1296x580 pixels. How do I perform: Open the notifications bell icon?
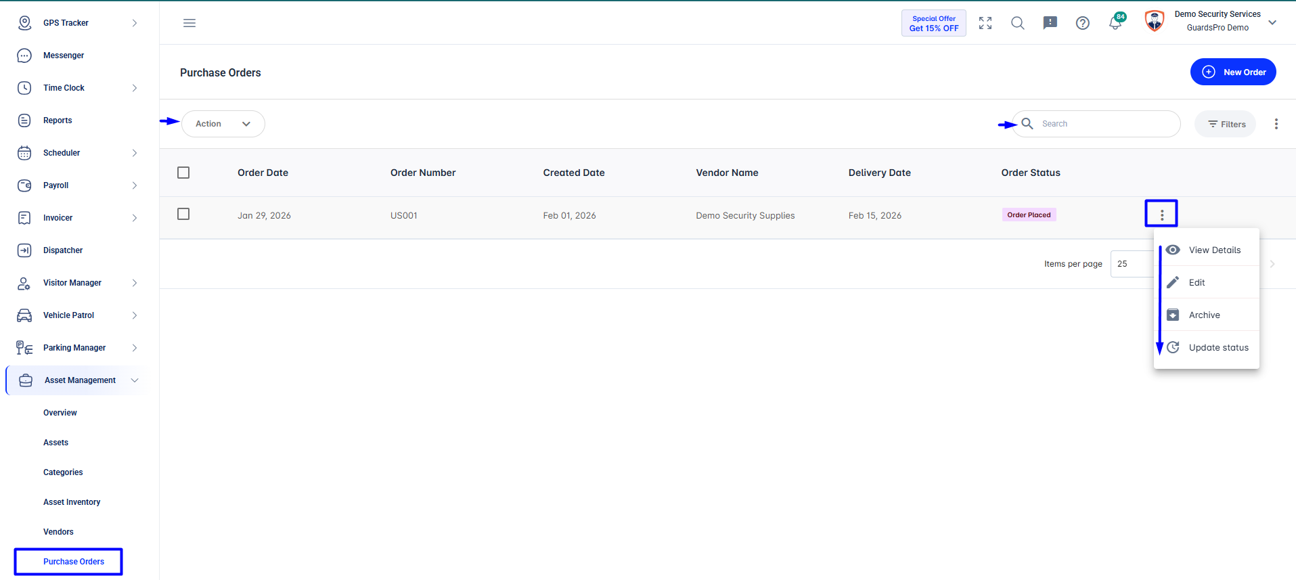click(1115, 23)
